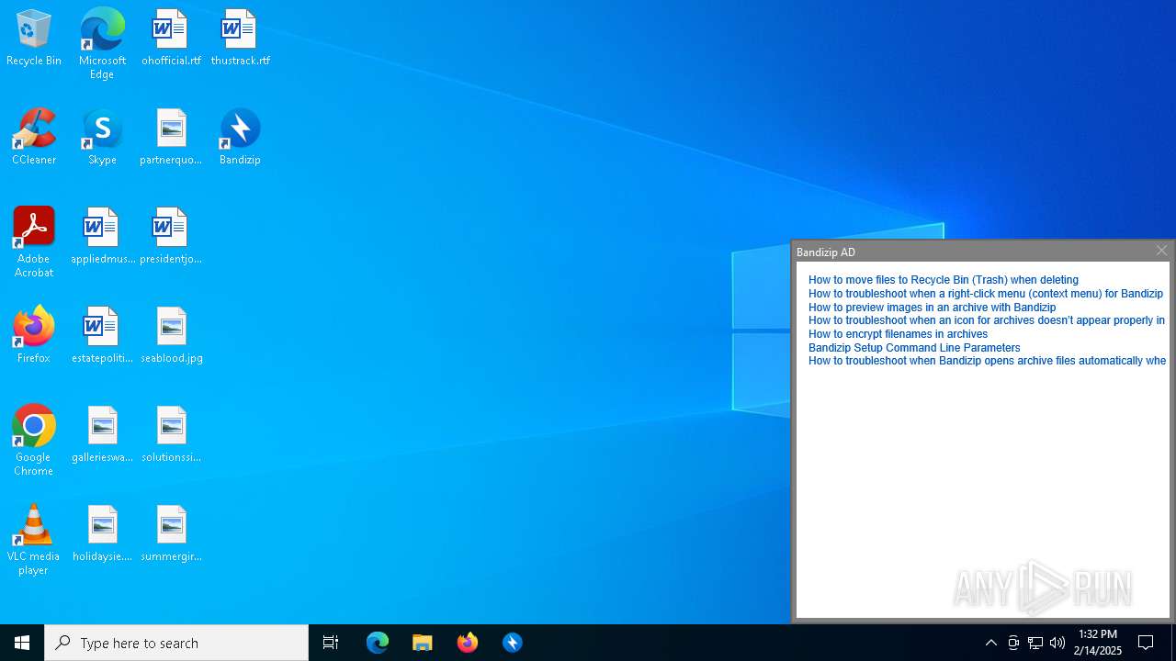
Task: Select the presidentjo document icon
Action: pyautogui.click(x=171, y=237)
